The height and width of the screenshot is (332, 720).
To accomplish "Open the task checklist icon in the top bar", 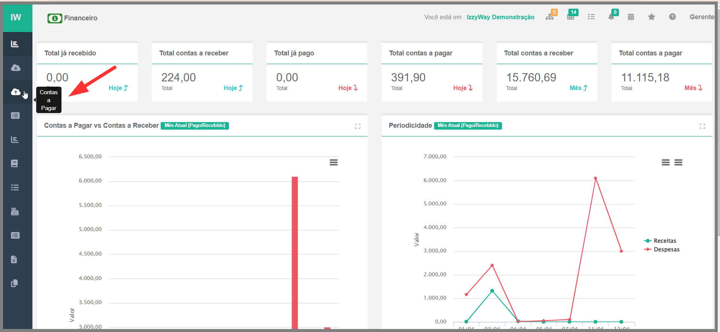I will [x=591, y=17].
